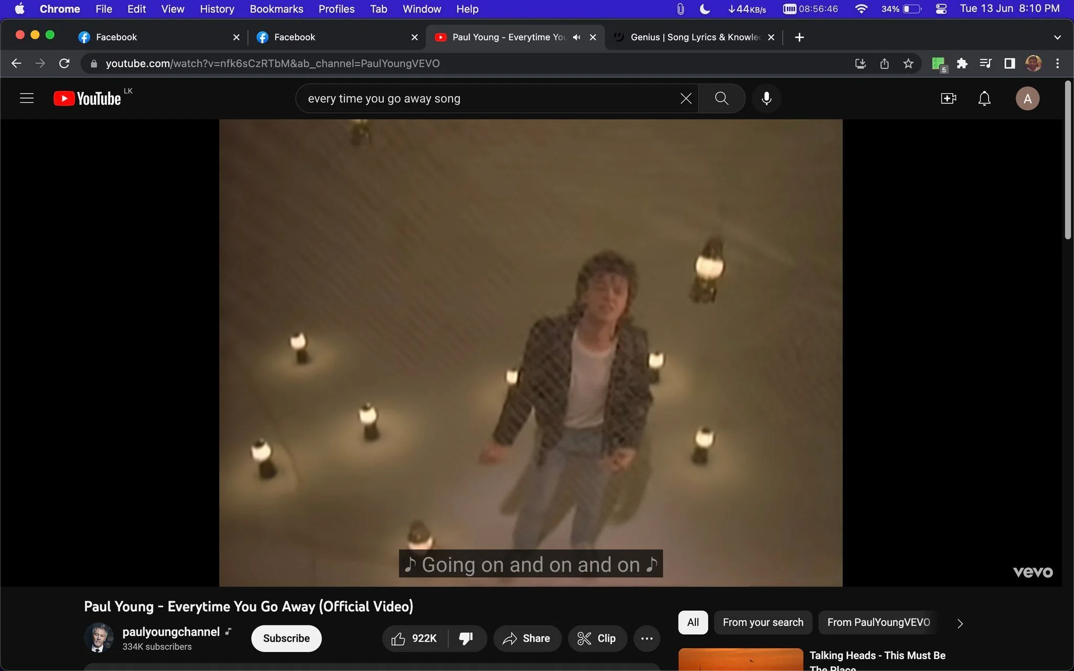Open the History menu
Image resolution: width=1074 pixels, height=671 pixels.
click(x=217, y=9)
